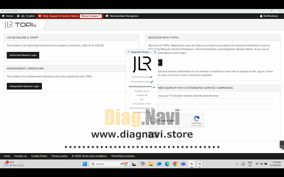This screenshot has width=284, height=177.
Task: Open the Links footer item
Action: pos(7,156)
